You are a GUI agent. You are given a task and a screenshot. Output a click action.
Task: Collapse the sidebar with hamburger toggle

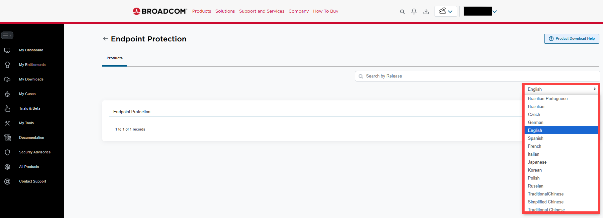pyautogui.click(x=7, y=35)
